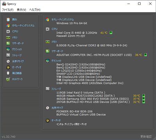Click BUFFALO Virtual Cdrom USB Device line

(x=81, y=114)
